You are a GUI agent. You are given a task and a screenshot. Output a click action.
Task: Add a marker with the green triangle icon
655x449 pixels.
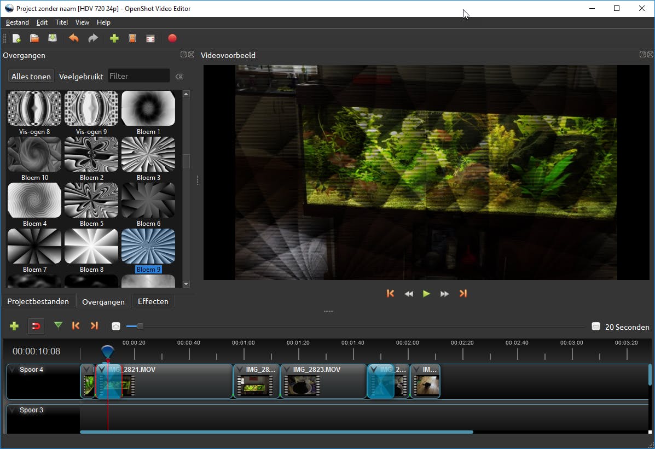click(58, 326)
